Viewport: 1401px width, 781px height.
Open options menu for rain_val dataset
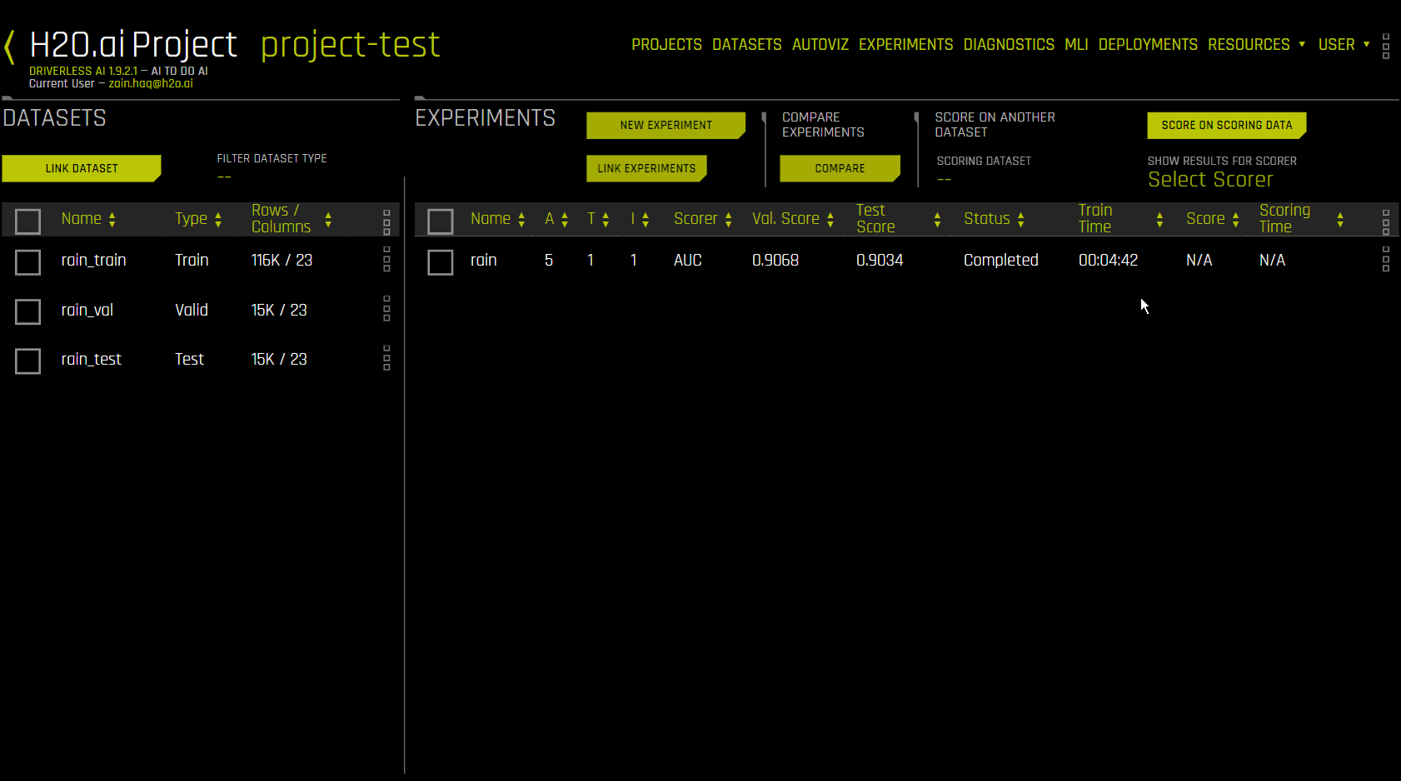(x=386, y=309)
